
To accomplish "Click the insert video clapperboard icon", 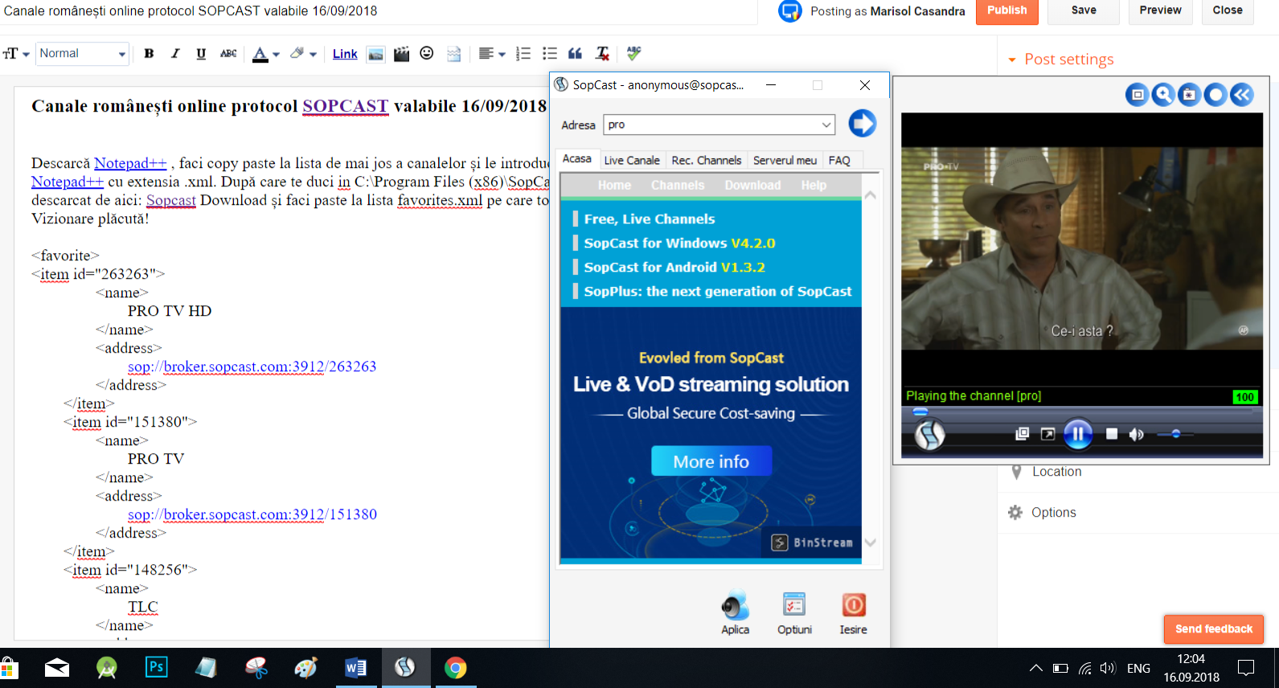I will pyautogui.click(x=401, y=54).
